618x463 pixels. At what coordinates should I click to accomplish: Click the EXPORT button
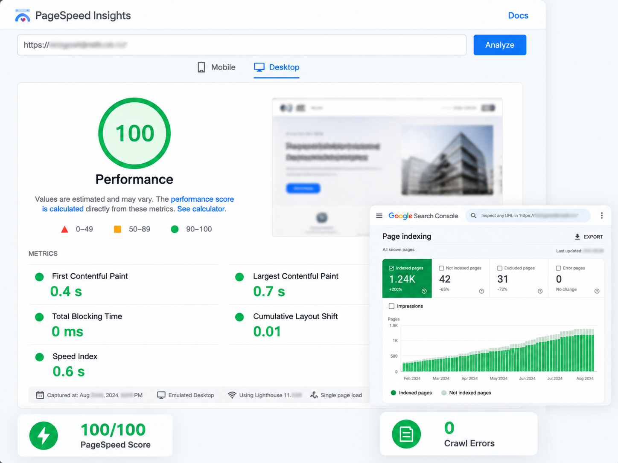(x=589, y=237)
